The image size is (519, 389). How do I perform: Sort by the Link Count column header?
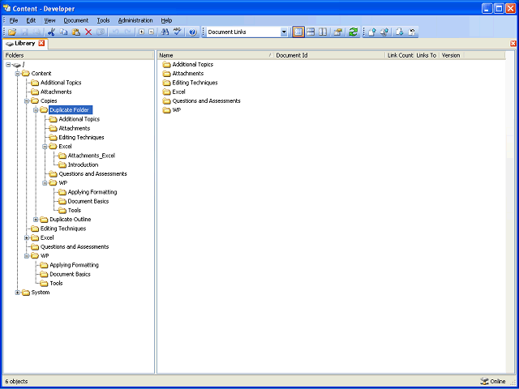pos(400,55)
